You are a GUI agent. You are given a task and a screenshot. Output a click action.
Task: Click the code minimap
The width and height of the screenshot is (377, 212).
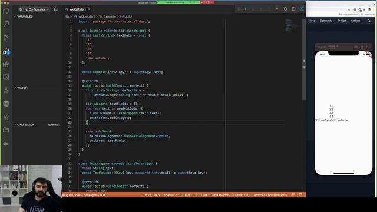pyautogui.click(x=293, y=25)
